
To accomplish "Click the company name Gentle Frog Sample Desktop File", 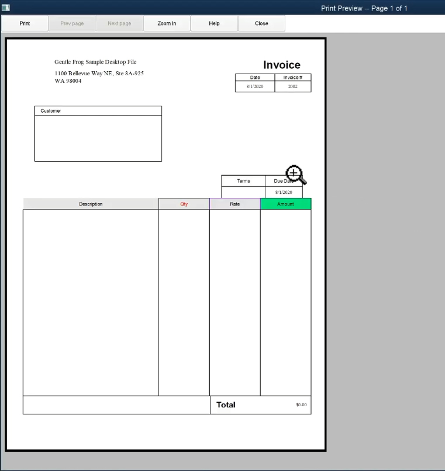I will click(x=95, y=62).
